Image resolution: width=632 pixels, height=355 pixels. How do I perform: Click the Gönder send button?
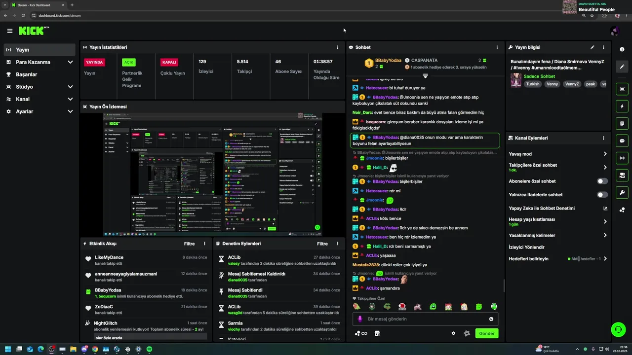[487, 333]
